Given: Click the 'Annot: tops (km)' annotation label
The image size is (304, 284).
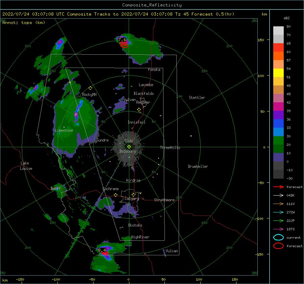Looking at the screenshot, I should (x=24, y=23).
